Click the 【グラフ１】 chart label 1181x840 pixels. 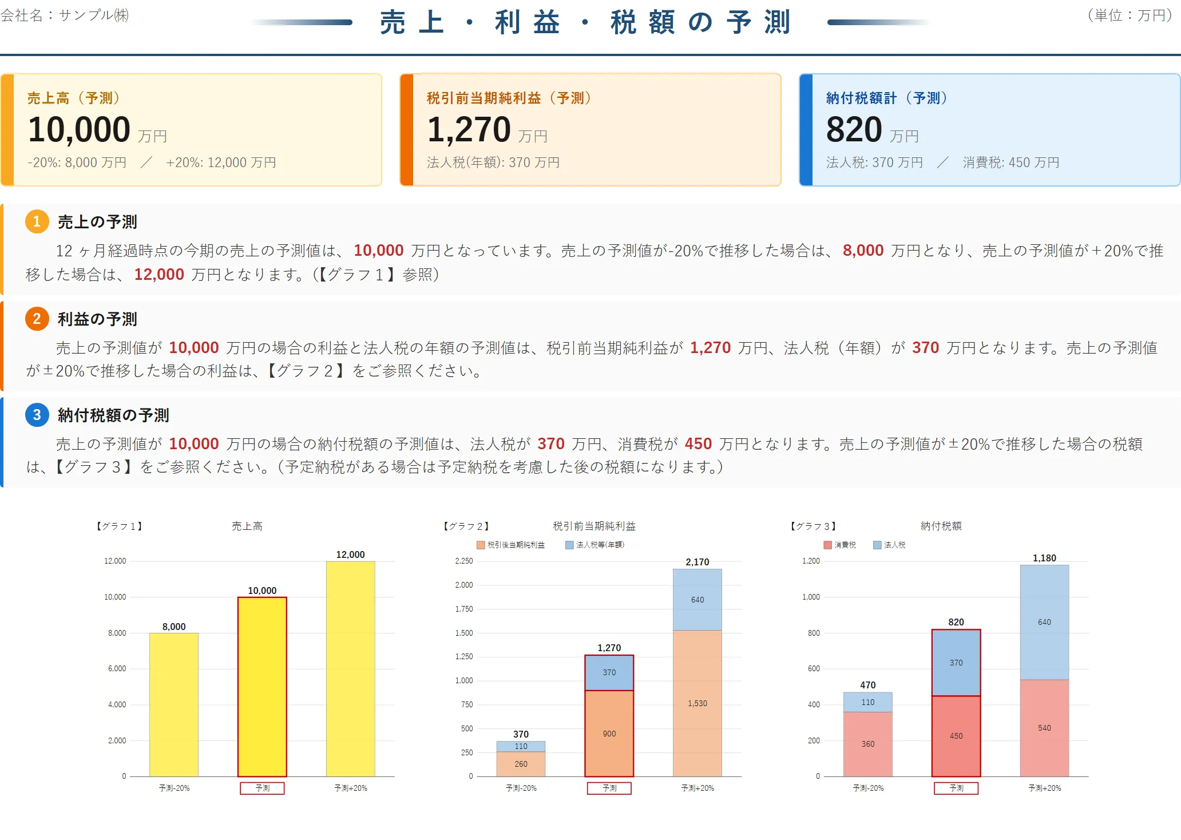point(119,526)
